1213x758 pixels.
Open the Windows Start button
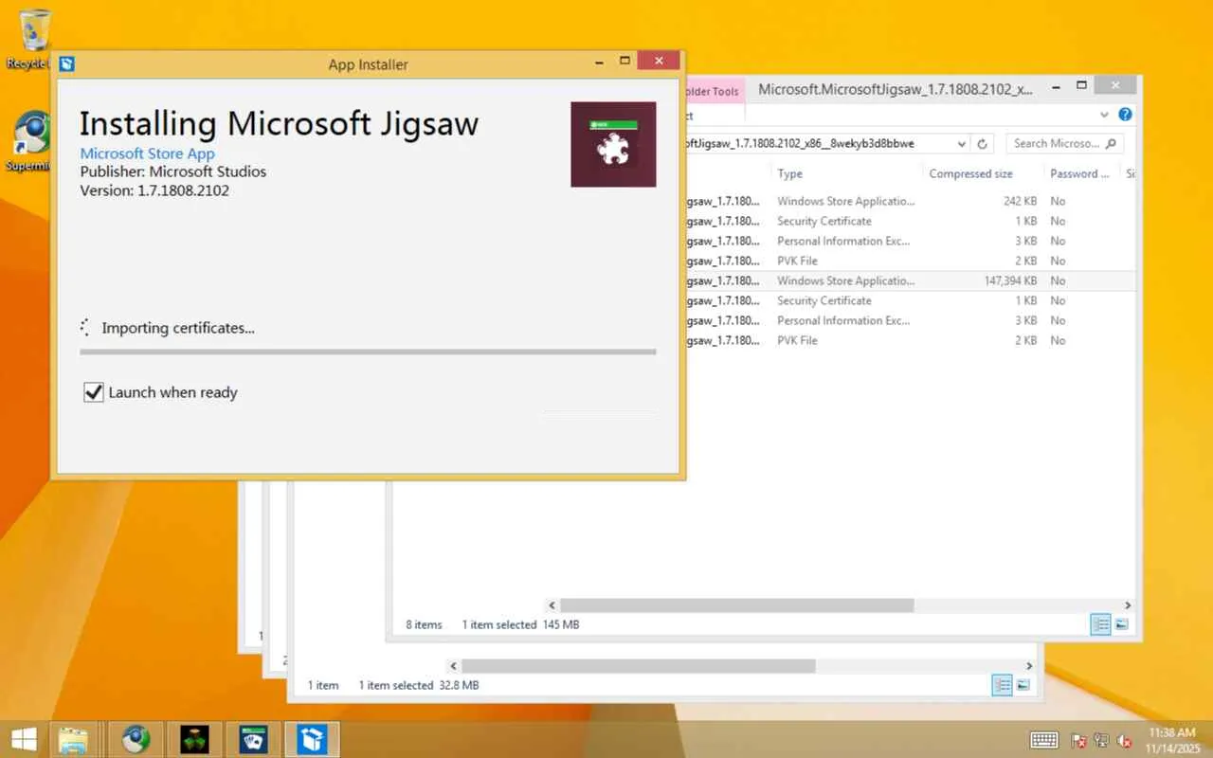point(24,739)
